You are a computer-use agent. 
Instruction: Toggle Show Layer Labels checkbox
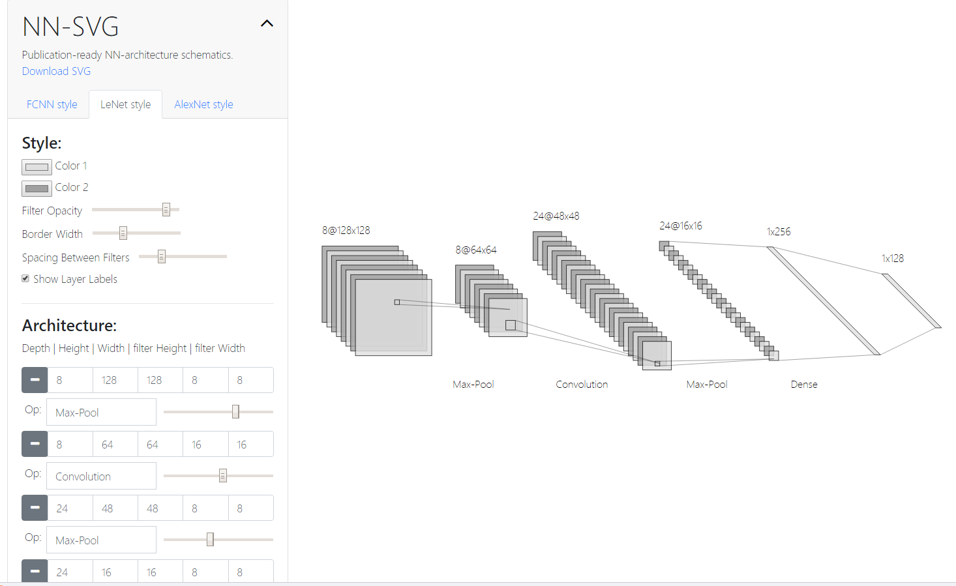pyautogui.click(x=25, y=278)
